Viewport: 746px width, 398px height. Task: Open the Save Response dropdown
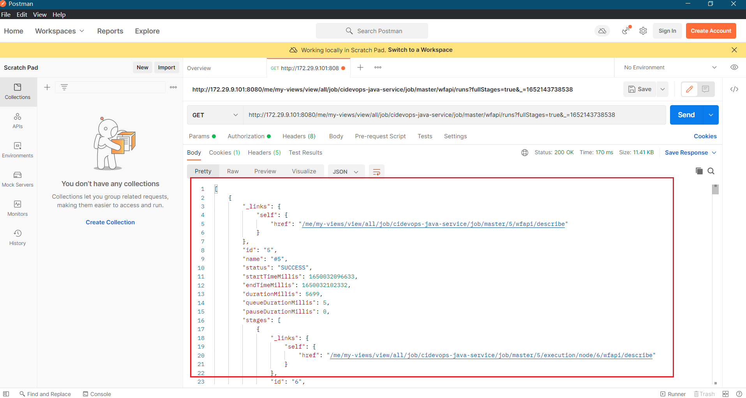(x=691, y=153)
